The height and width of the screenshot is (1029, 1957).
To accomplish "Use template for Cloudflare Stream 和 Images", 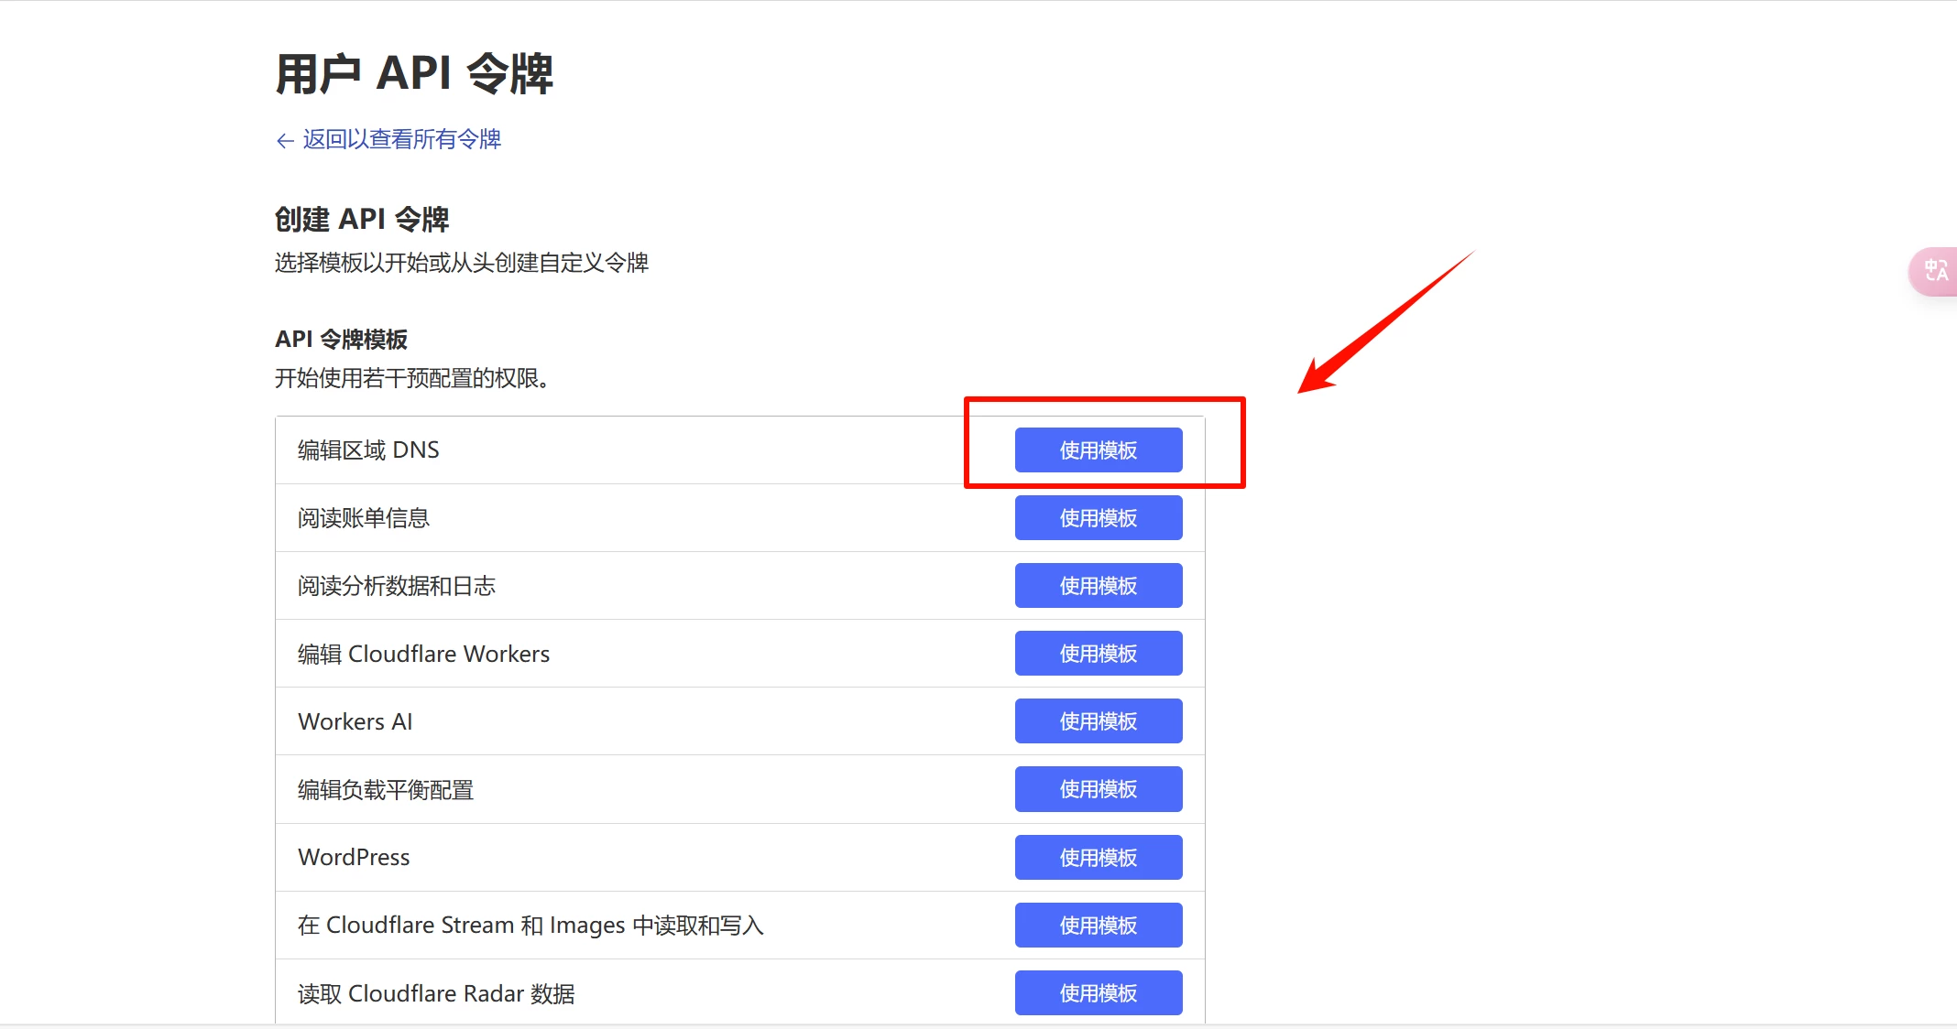I will click(x=1098, y=926).
